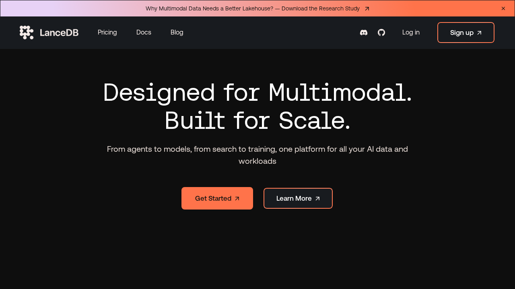Click the headline Designed for Multimodal

point(257,92)
